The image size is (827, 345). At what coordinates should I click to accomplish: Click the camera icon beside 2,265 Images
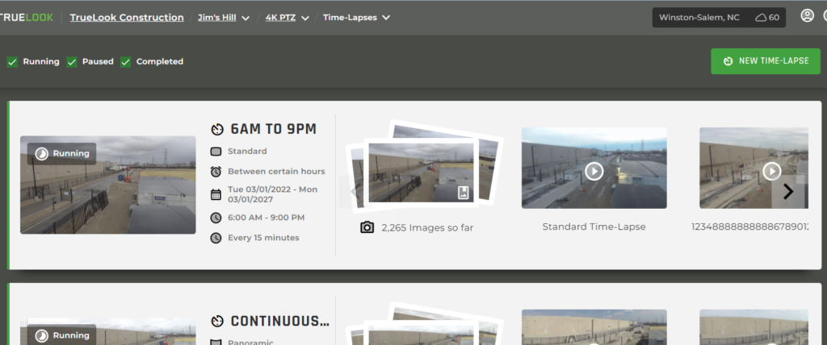coord(367,227)
